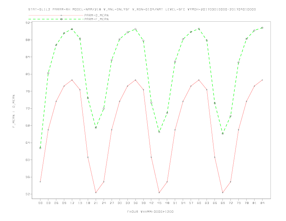
Task: Click the y-axis tick label 68
Action: 28,126
